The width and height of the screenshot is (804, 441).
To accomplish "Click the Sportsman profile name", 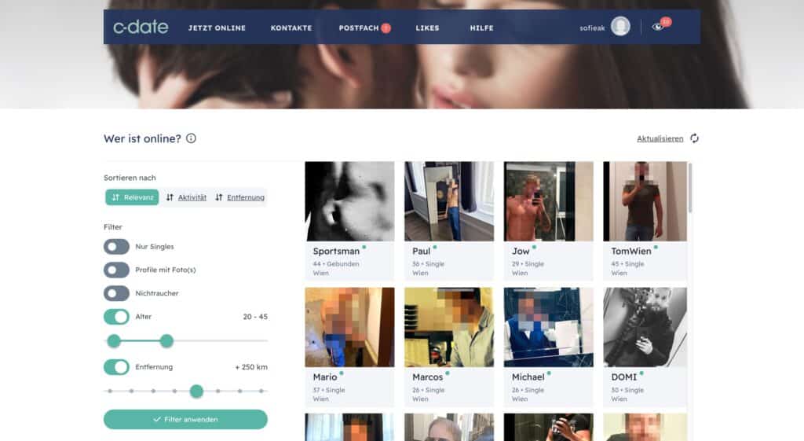I will 336,251.
